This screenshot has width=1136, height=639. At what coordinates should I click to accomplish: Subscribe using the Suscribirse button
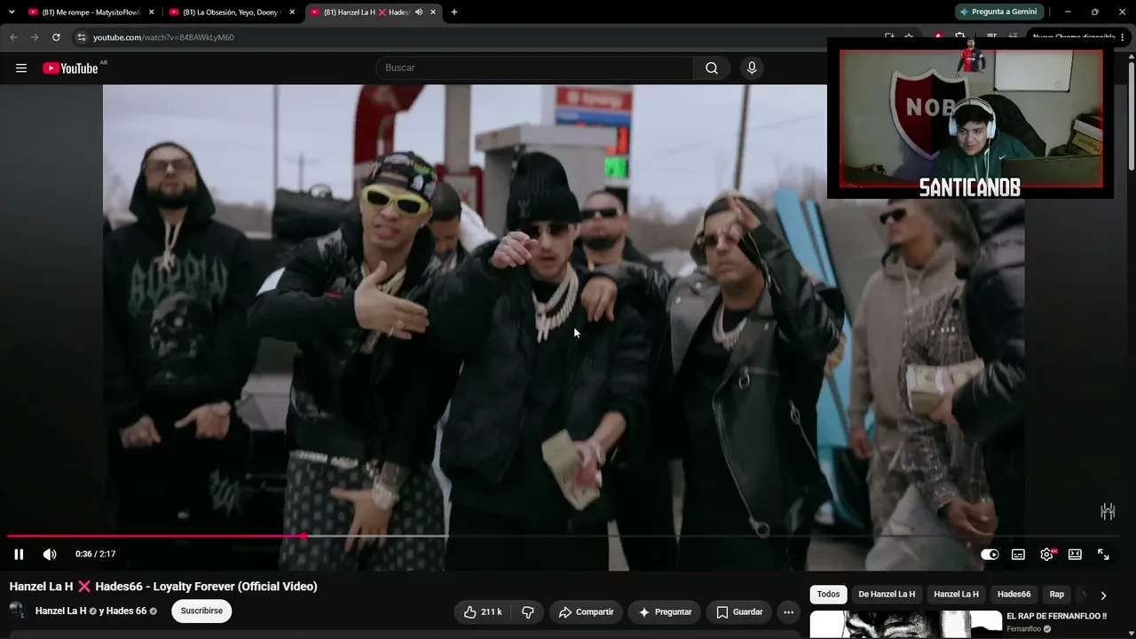(x=201, y=611)
